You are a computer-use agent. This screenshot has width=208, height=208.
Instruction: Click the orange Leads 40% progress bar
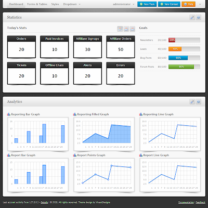175,49
